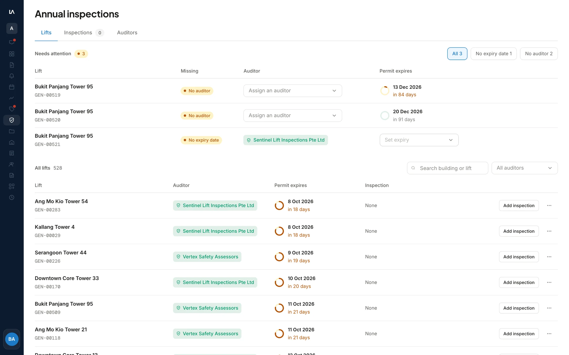Filter by No expiry date 1

point(493,54)
